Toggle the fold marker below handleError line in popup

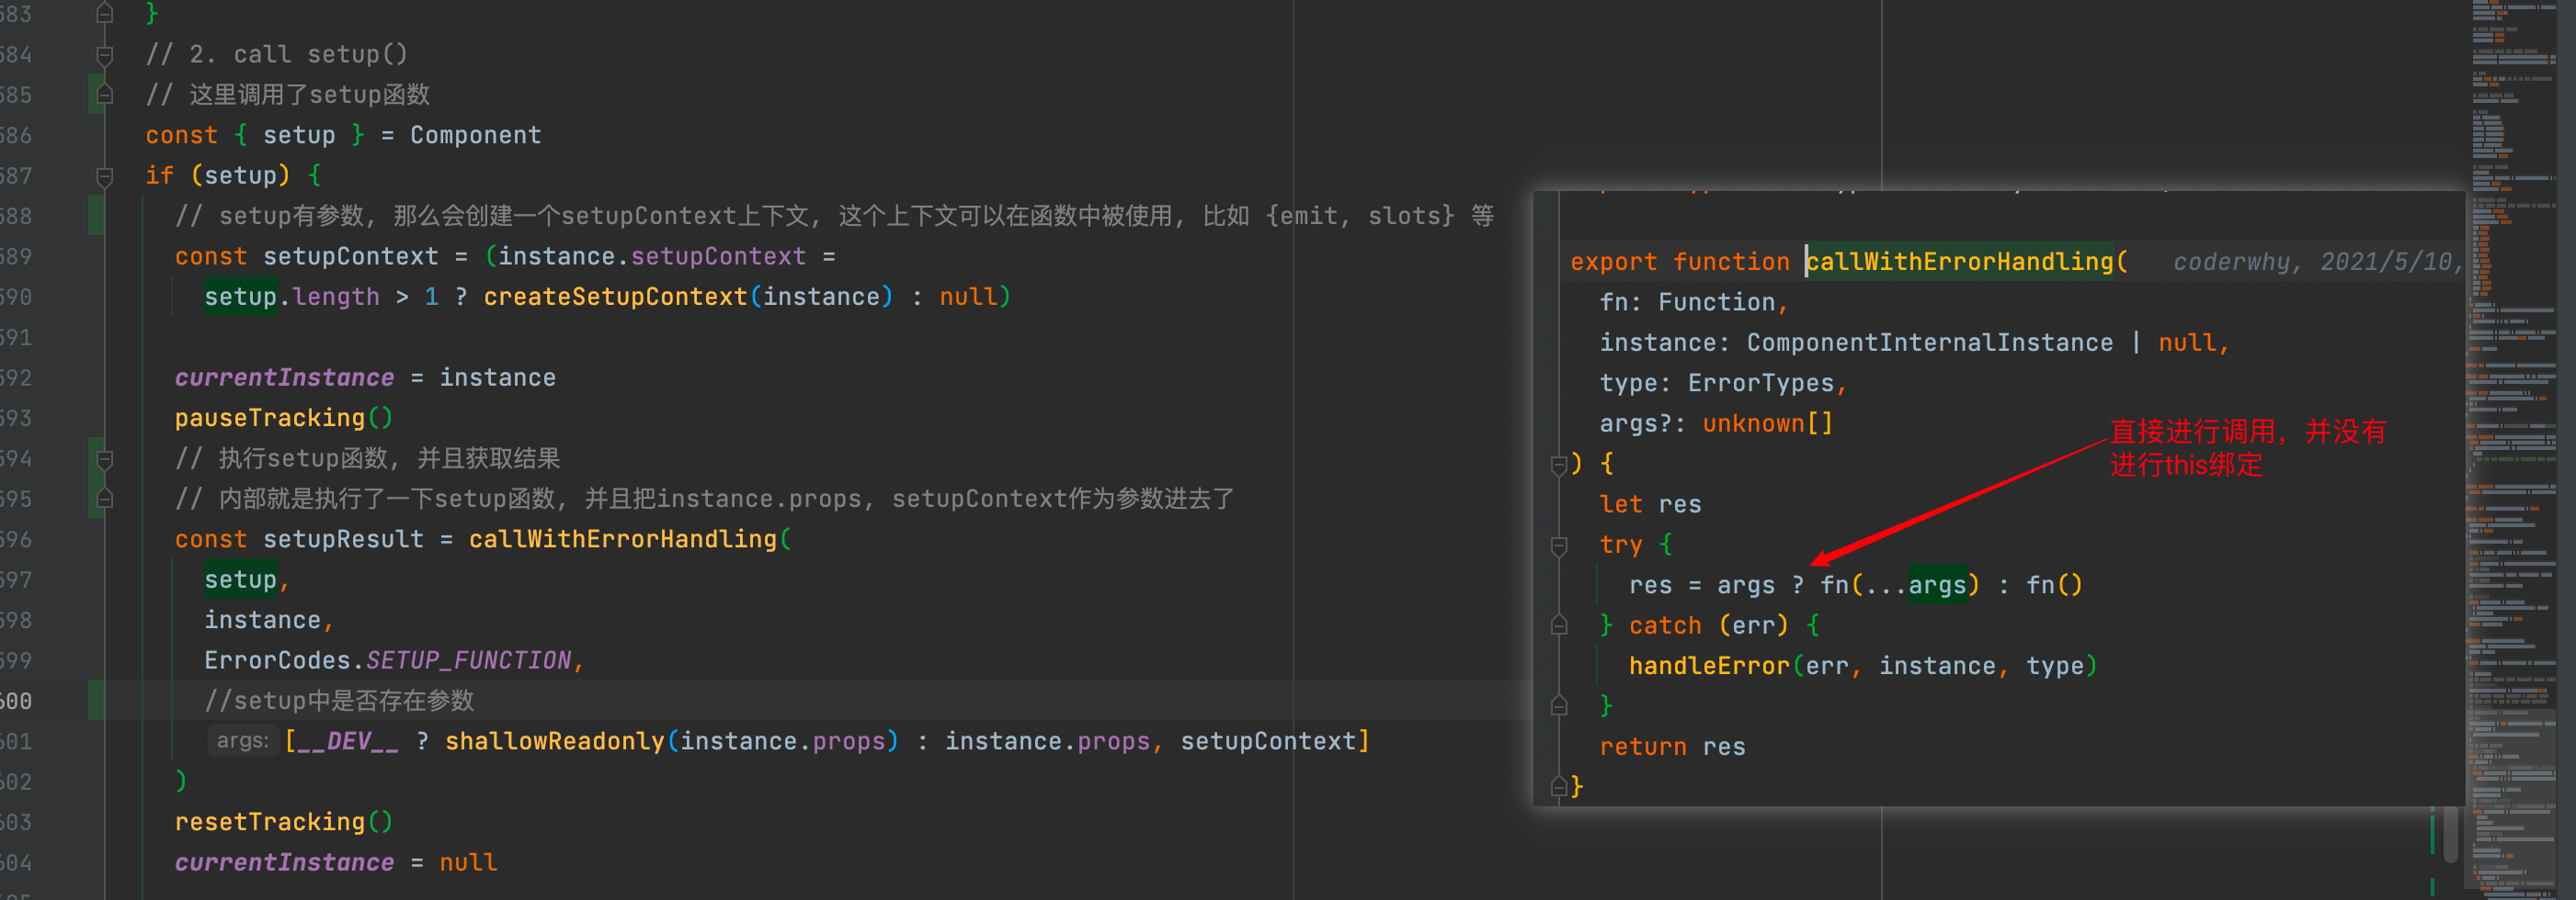(1558, 707)
